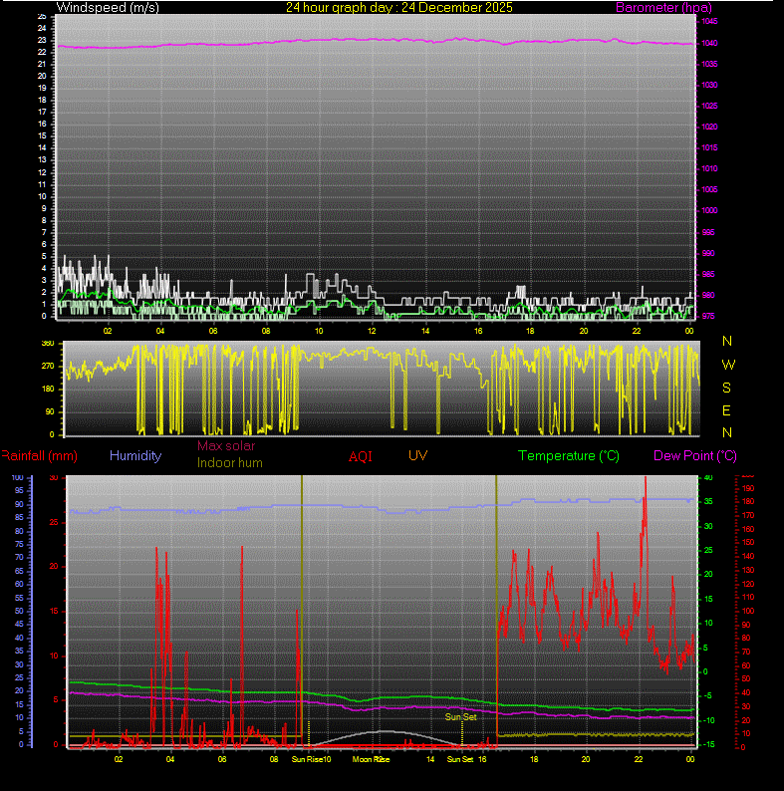Click the "Windspeed (m/s)" chart title

click(x=108, y=8)
